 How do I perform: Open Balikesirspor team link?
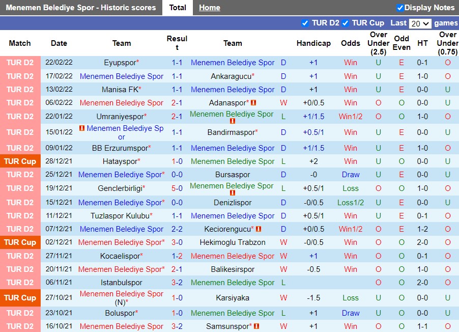coord(233,269)
